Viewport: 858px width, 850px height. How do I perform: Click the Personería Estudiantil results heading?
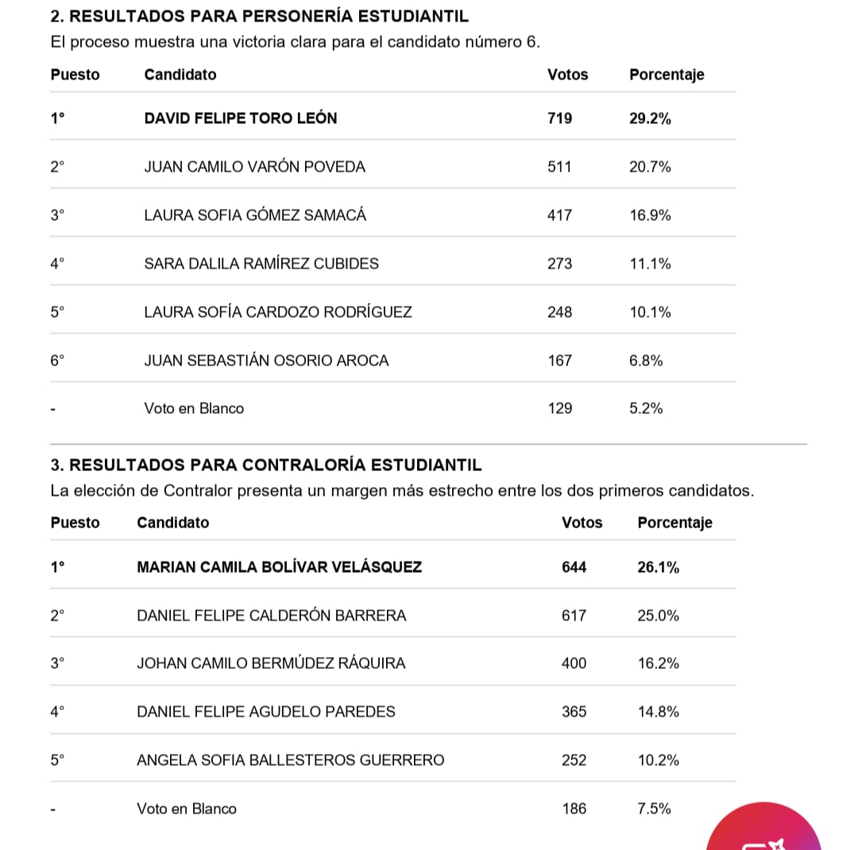click(x=259, y=16)
